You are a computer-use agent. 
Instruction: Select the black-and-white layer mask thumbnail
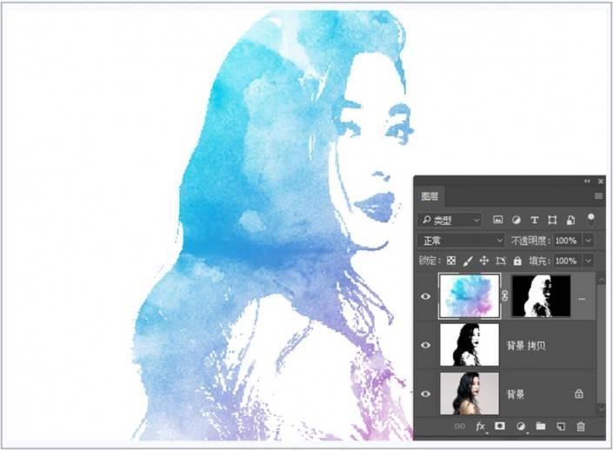[542, 295]
